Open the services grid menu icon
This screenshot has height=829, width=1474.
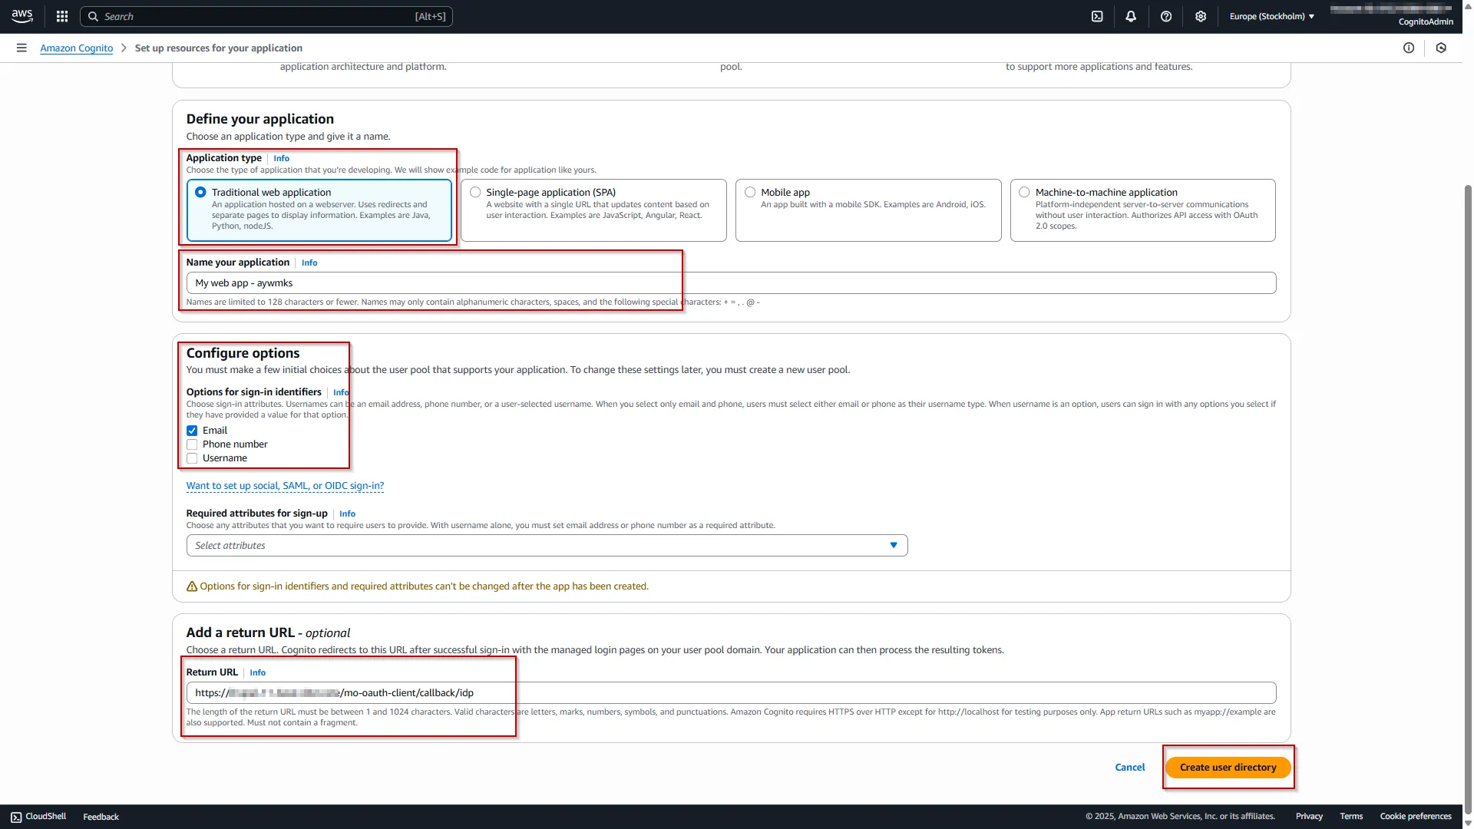62,16
